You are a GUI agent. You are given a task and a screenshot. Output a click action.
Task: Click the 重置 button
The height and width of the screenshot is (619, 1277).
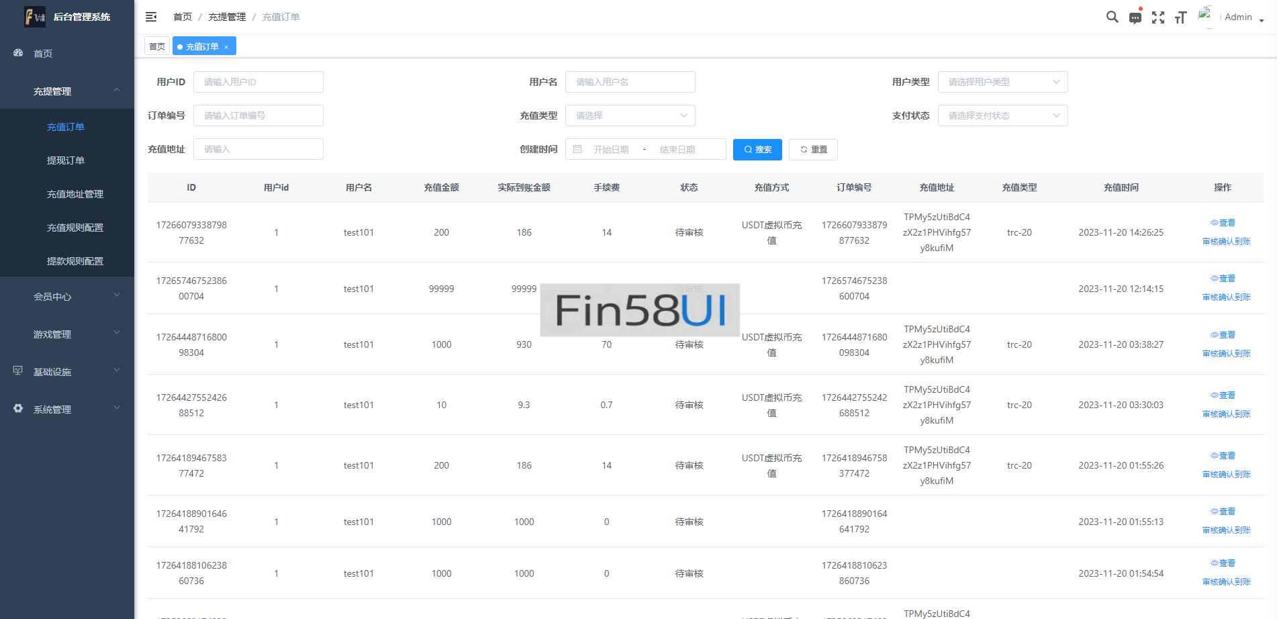click(x=813, y=149)
